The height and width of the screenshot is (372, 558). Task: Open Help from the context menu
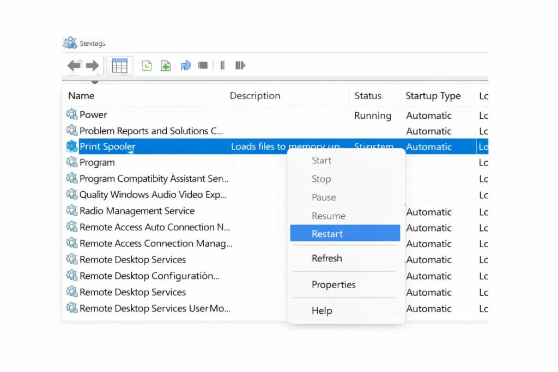(322, 310)
